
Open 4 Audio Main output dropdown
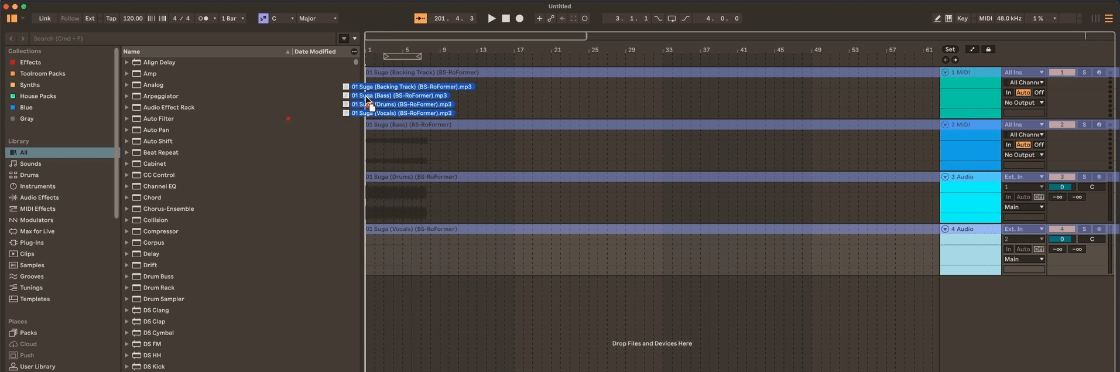[x=1024, y=260]
